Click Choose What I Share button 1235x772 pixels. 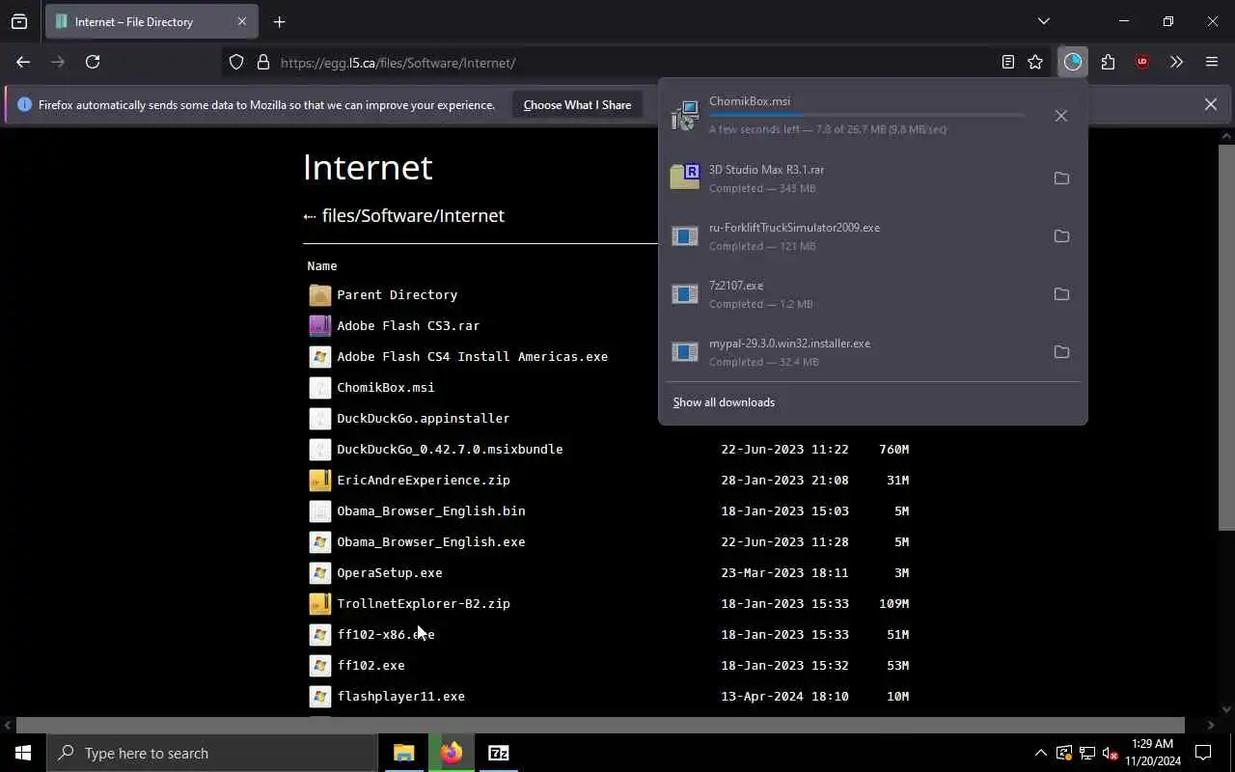point(577,104)
